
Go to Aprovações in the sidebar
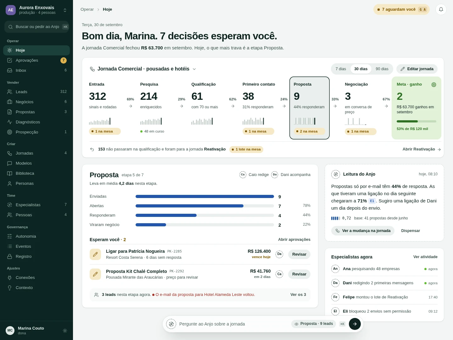(x=36, y=60)
